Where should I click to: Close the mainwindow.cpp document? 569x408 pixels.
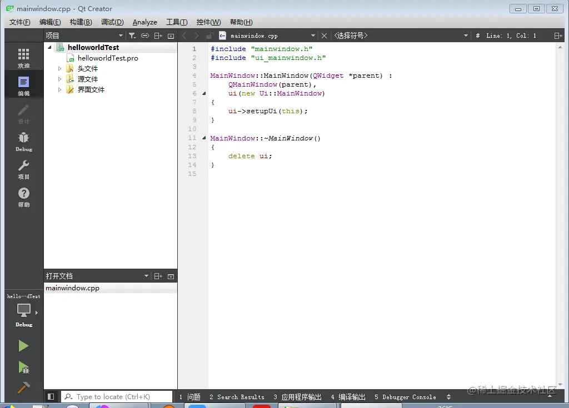[324, 36]
